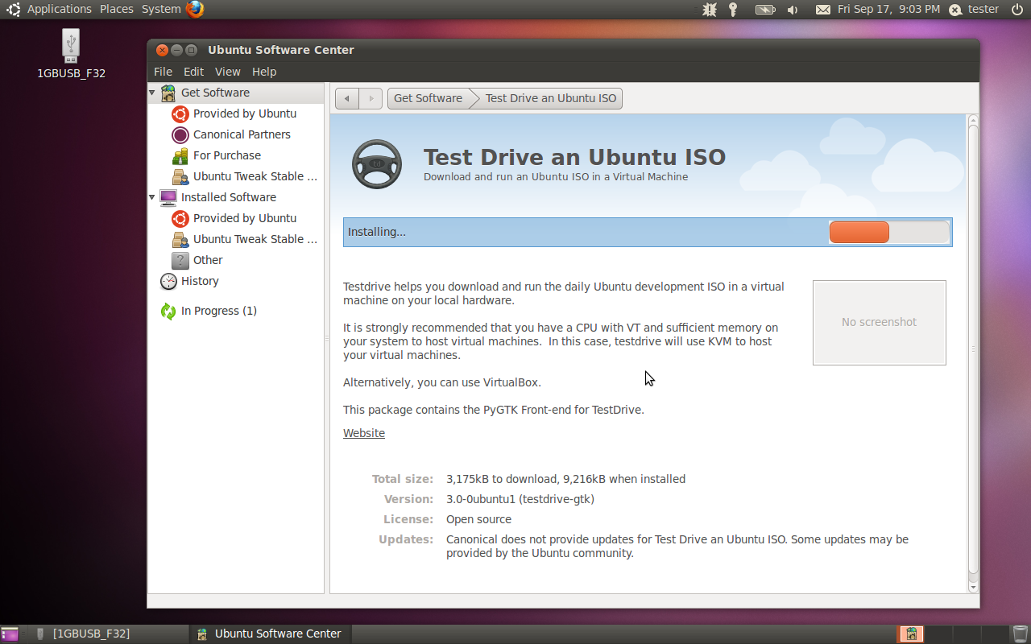Open the Applications menu in the top panel
Screen dimensions: 1031x644
[60, 10]
